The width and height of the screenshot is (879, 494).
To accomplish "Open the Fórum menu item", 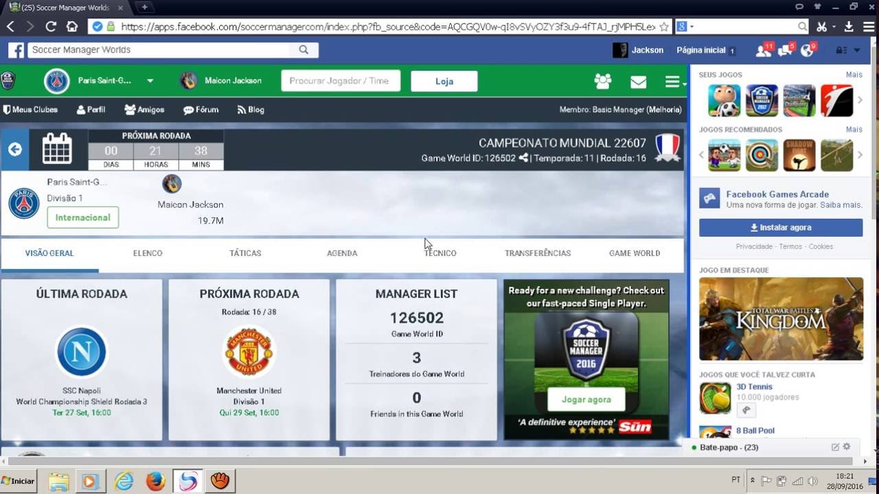I will (x=201, y=110).
